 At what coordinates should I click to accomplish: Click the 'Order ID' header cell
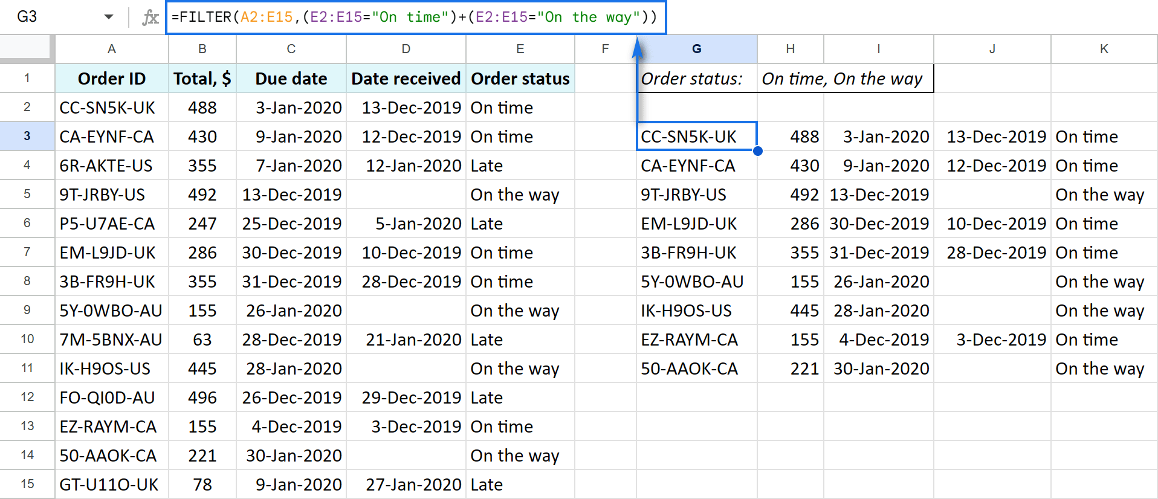point(112,79)
